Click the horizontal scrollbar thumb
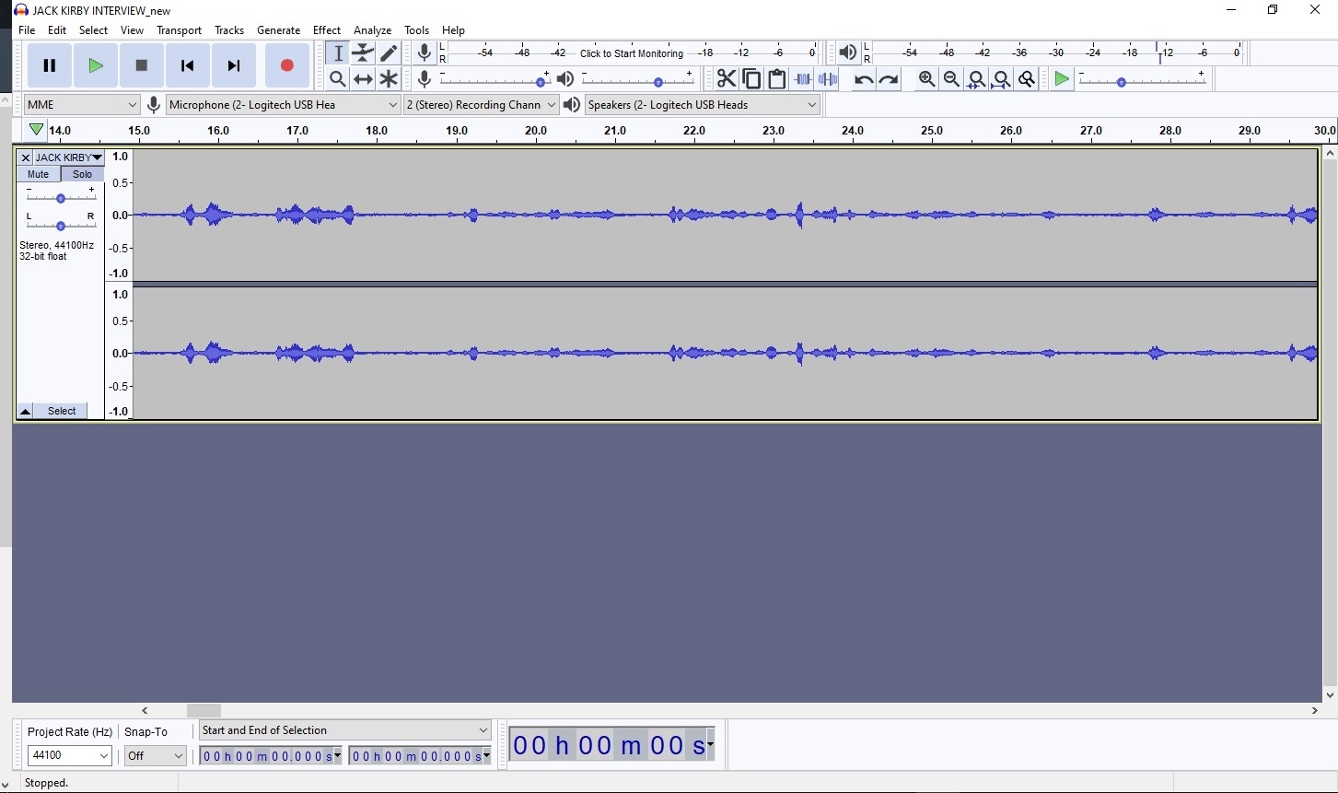The width and height of the screenshot is (1338, 793). pyautogui.click(x=204, y=710)
